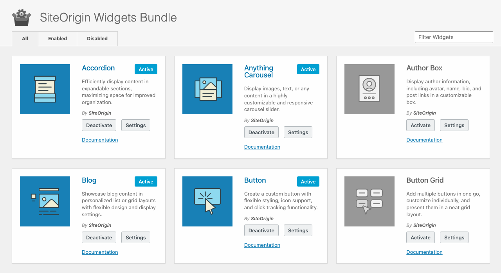Image resolution: width=501 pixels, height=273 pixels.
Task: Click the 'By SiteOrigin' text under Button Grid
Action: pos(421,225)
